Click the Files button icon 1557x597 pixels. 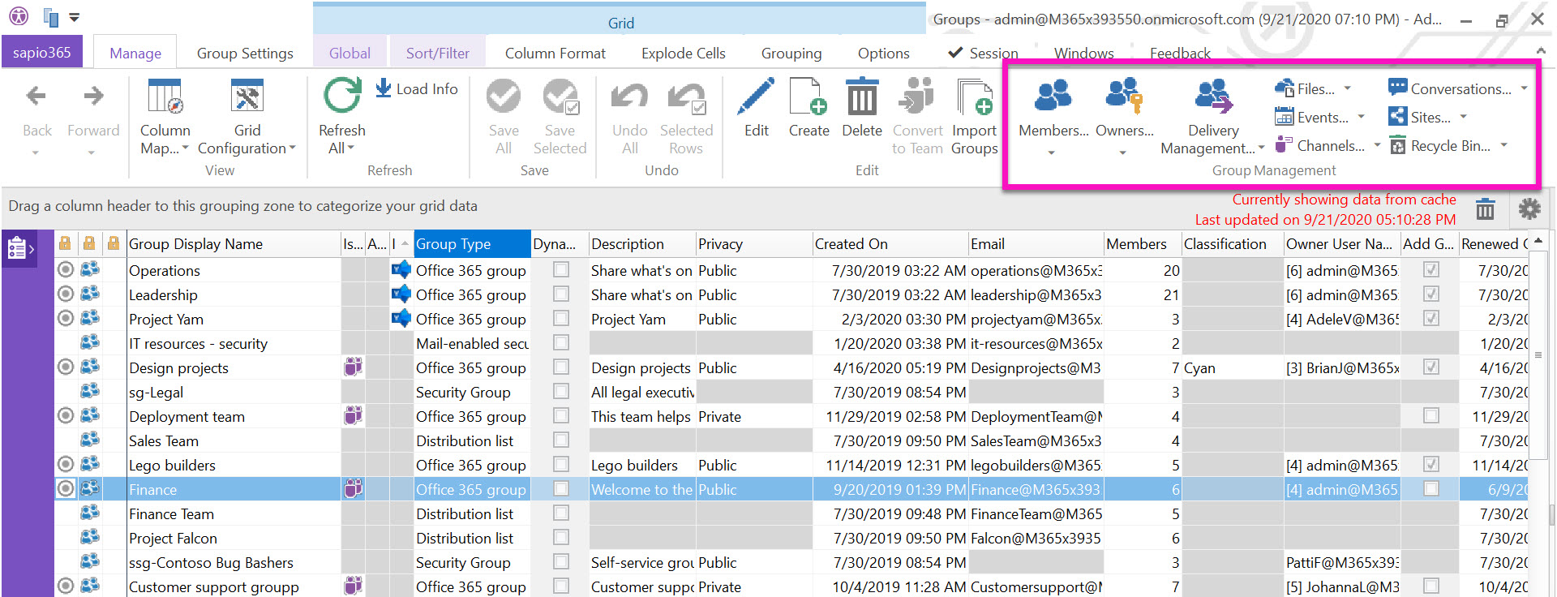coord(1284,88)
